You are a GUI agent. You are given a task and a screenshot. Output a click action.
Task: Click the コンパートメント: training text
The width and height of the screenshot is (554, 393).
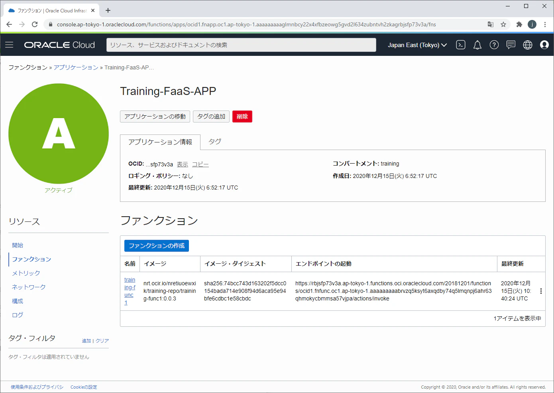click(366, 164)
